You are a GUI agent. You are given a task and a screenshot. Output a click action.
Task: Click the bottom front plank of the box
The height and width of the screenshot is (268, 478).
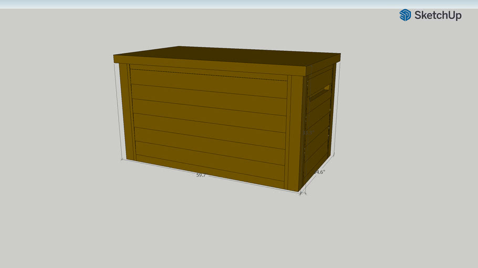pos(209,166)
